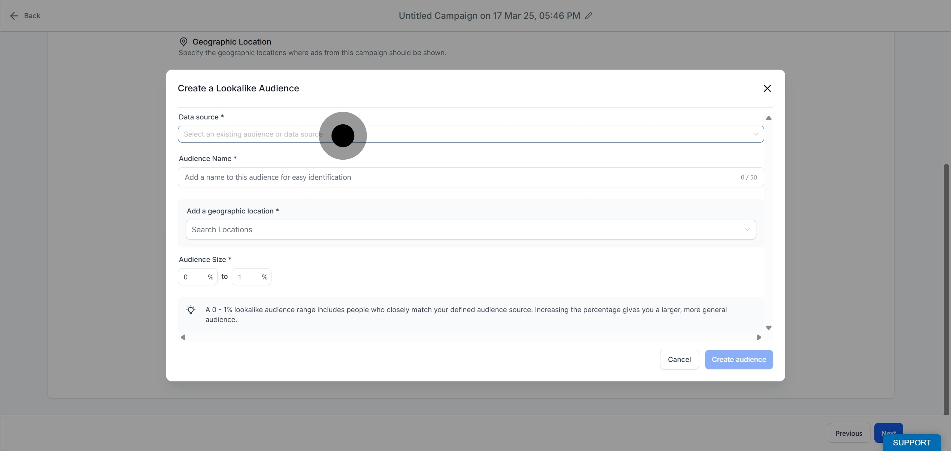Click the Create audience button

(739, 360)
